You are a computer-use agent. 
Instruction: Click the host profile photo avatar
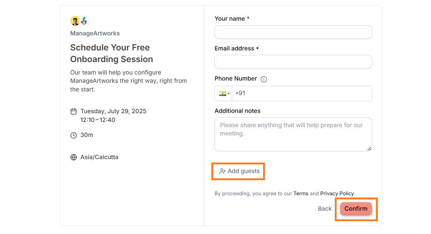(75, 21)
